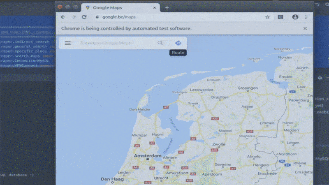Image resolution: width=329 pixels, height=185 pixels.
Task: Click the Den Haag label on map
Action: click(x=112, y=179)
